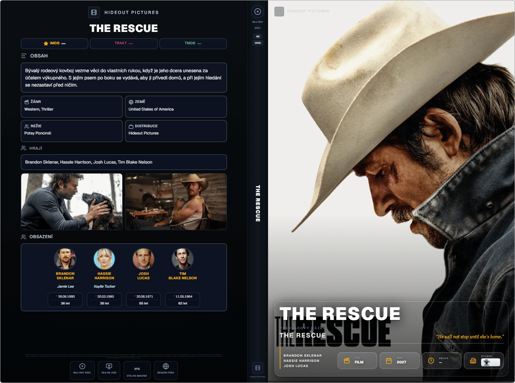The image size is (515, 383).
Task: Click Hassie Harrison's cast portrait
Action: (104, 259)
